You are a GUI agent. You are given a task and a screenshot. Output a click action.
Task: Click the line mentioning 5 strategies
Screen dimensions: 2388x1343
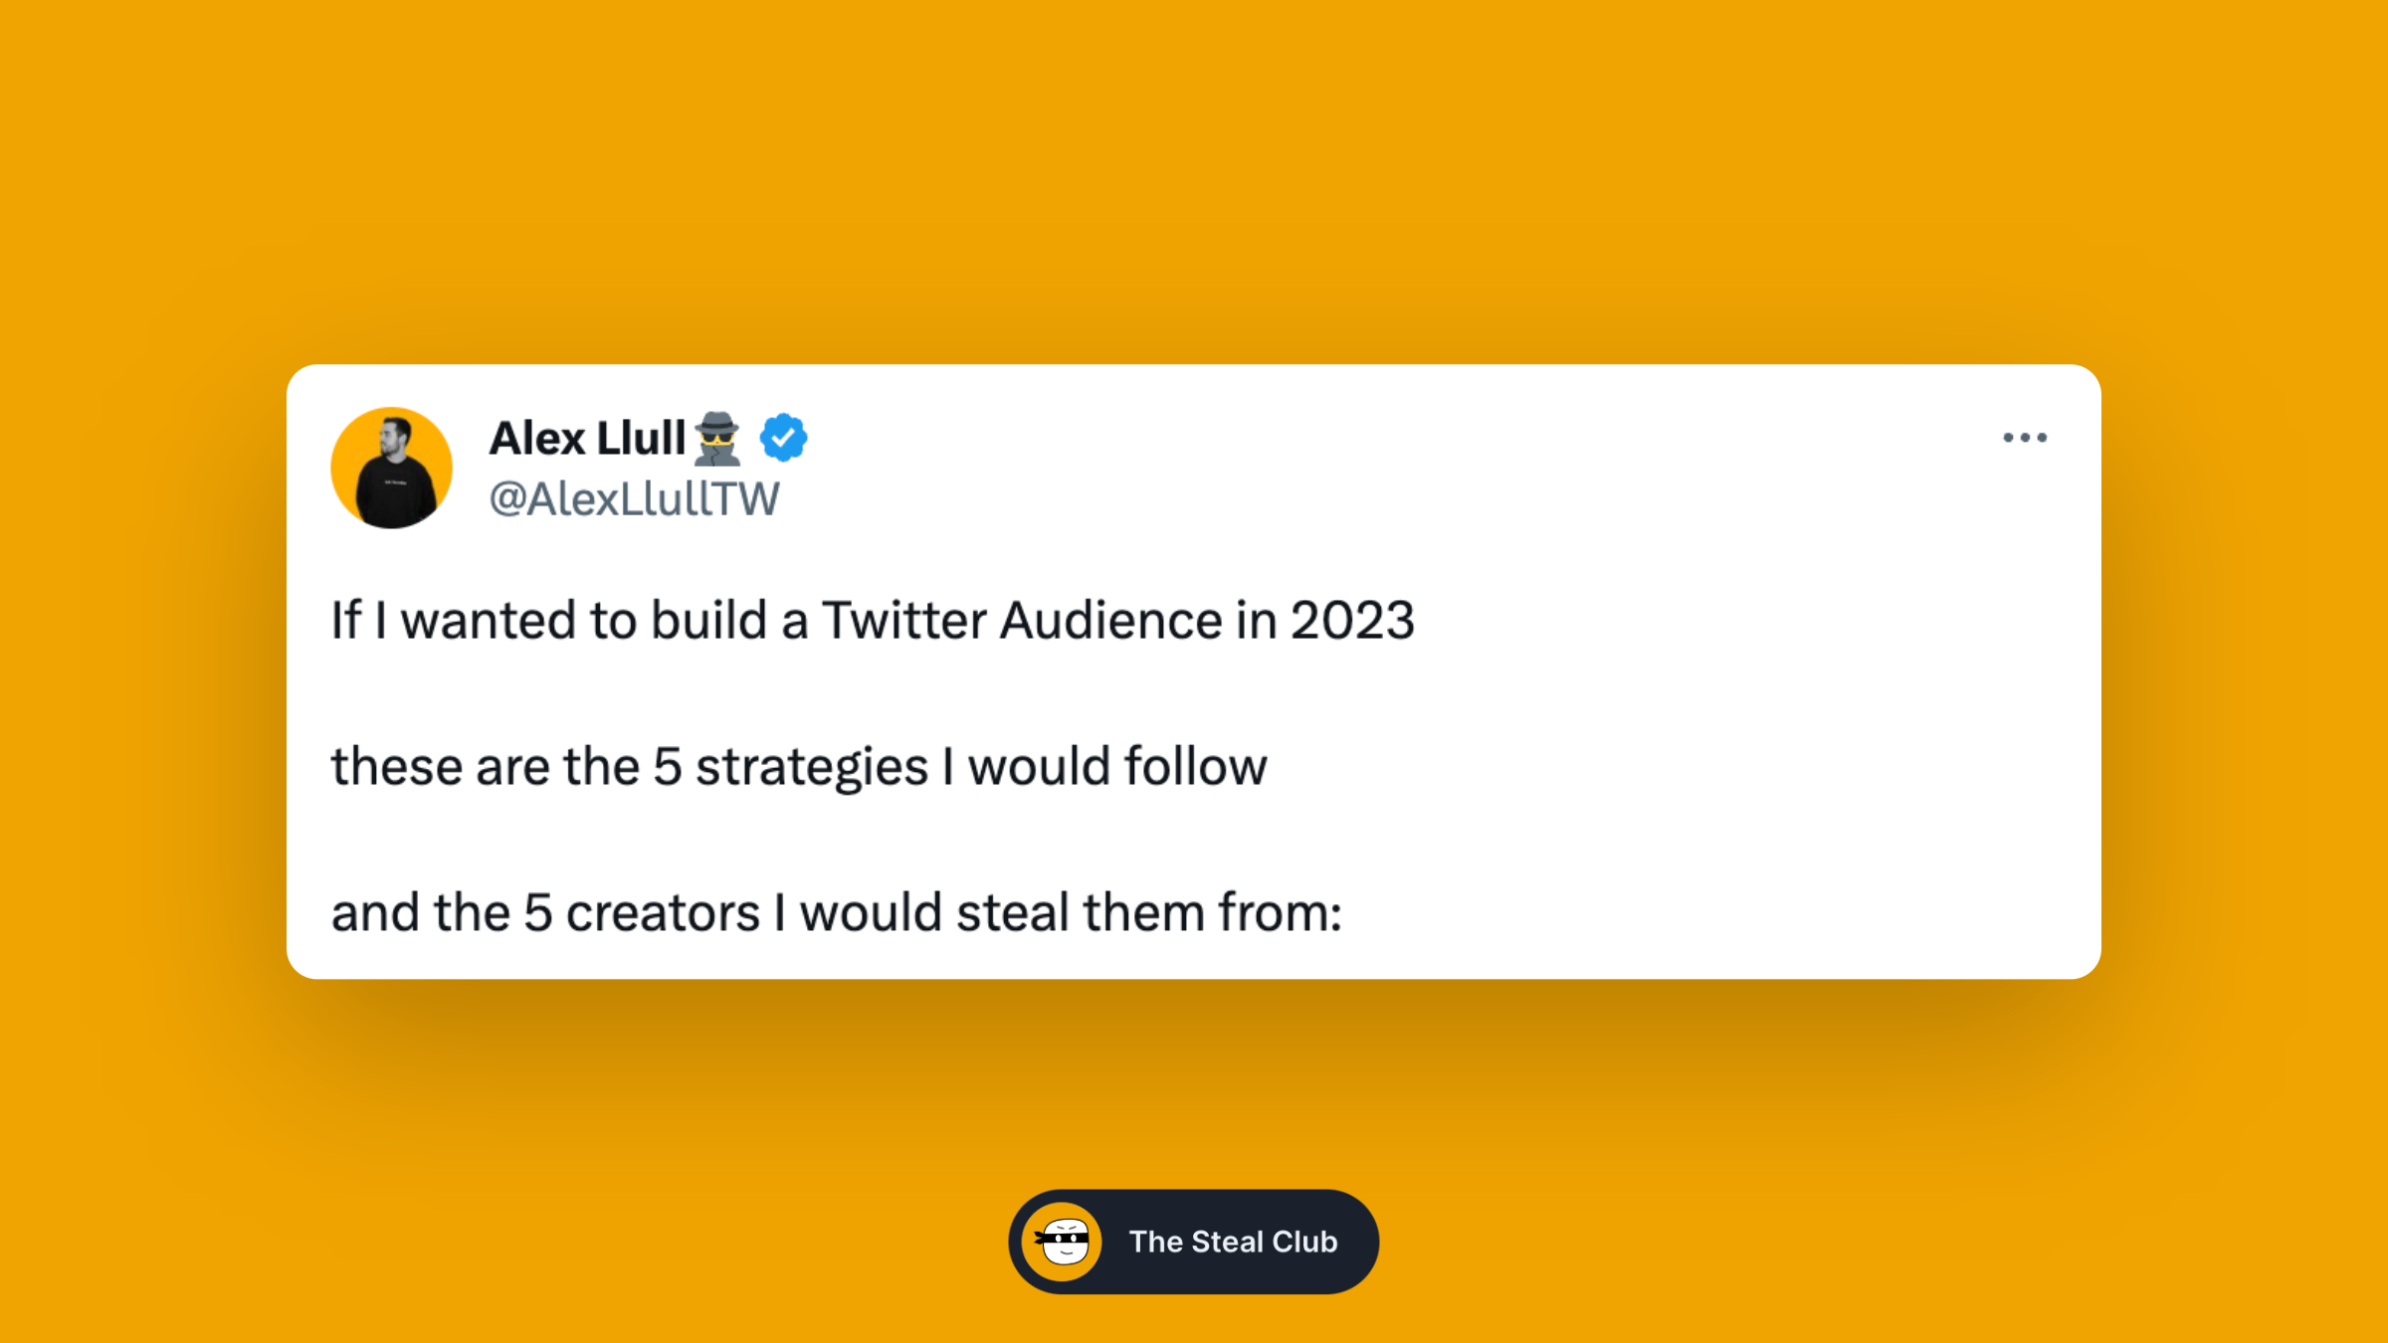(799, 767)
